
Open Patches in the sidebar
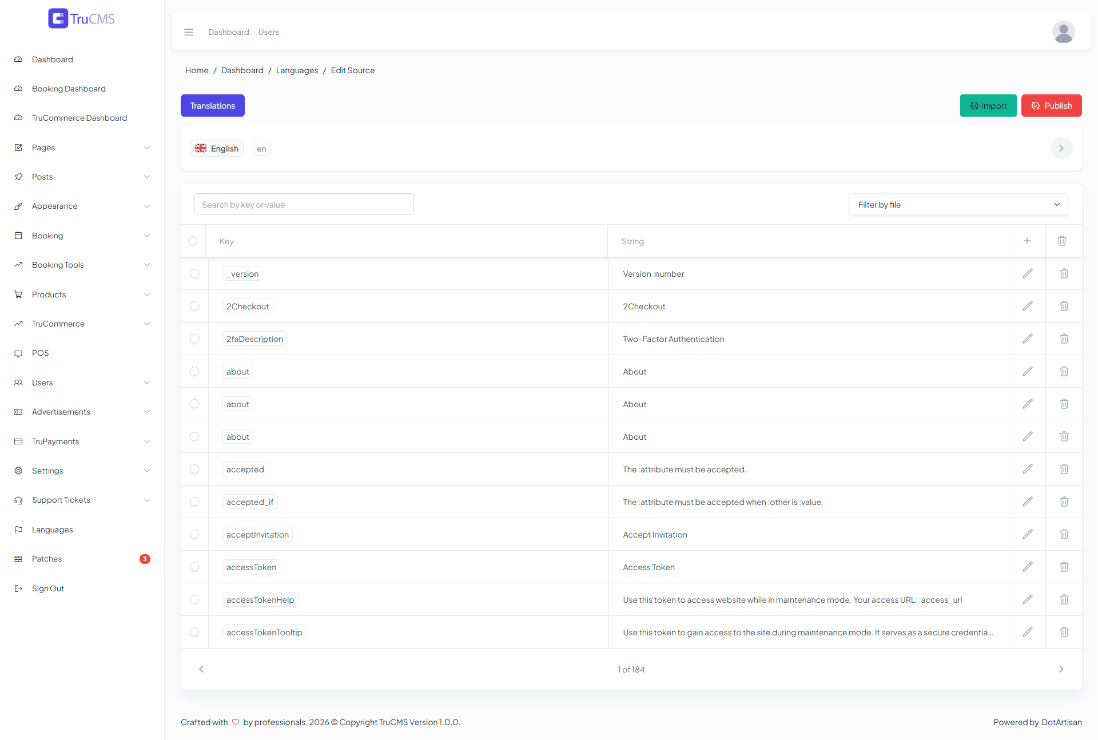pyautogui.click(x=47, y=559)
